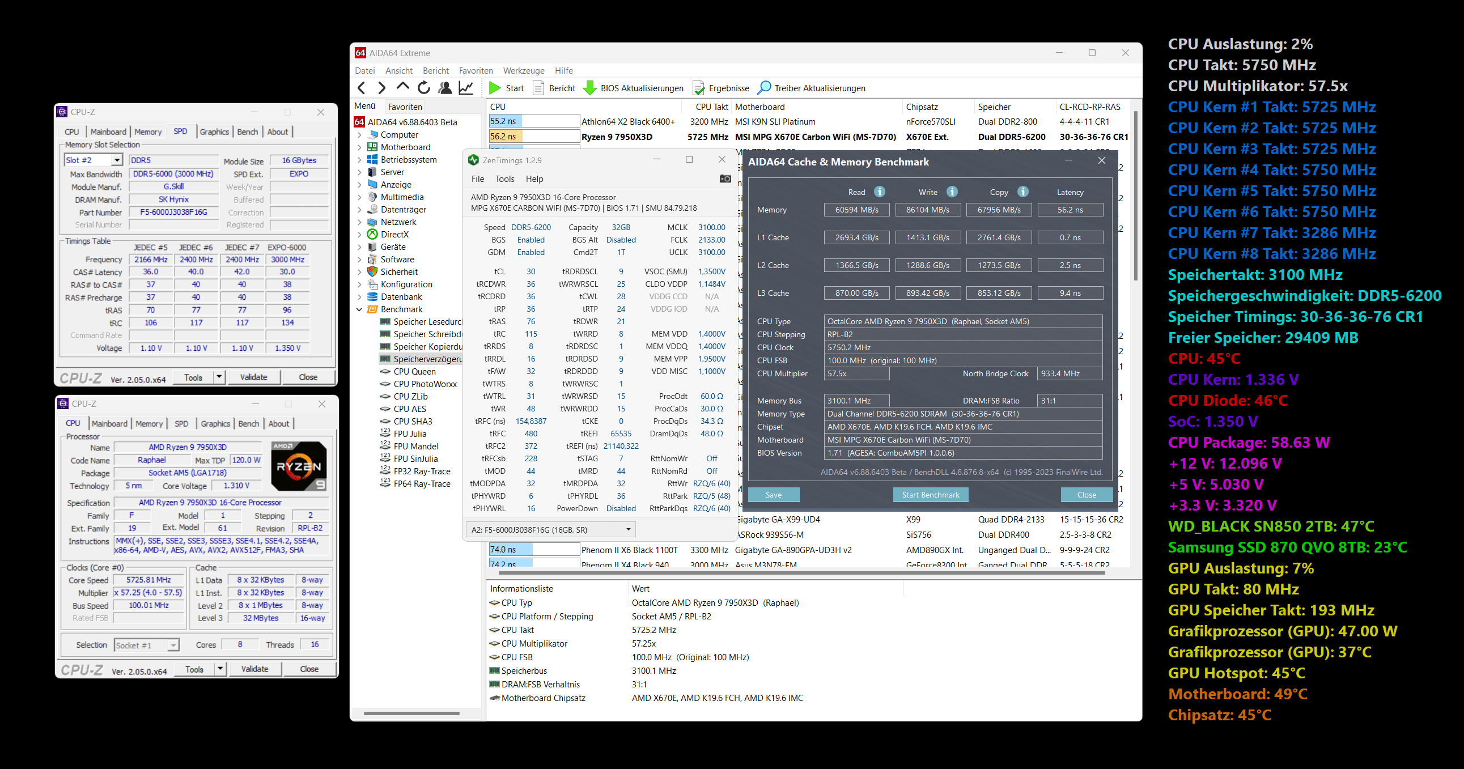Click Validate in lower CPU-Z window
Image resolution: width=1464 pixels, height=769 pixels.
tap(254, 669)
